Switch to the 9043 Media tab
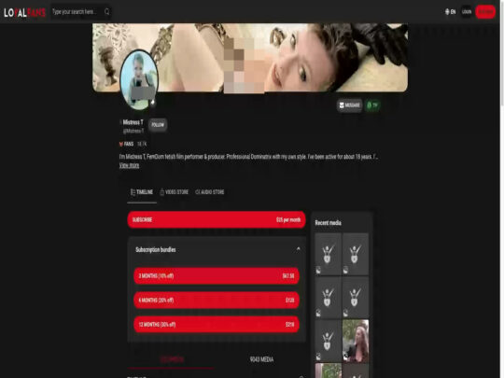The width and height of the screenshot is (504, 378). 261,359
